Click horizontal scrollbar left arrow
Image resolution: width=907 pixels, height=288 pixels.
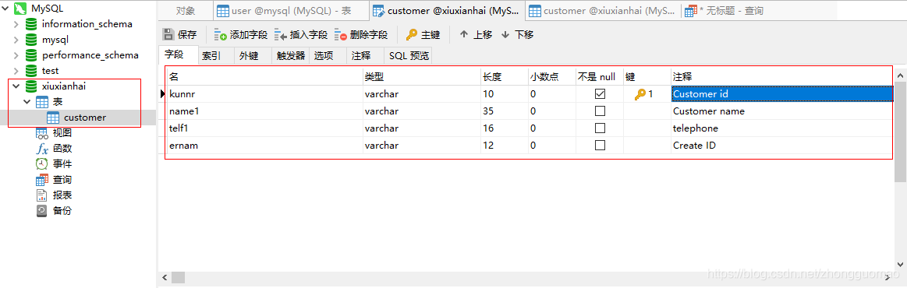(x=164, y=278)
